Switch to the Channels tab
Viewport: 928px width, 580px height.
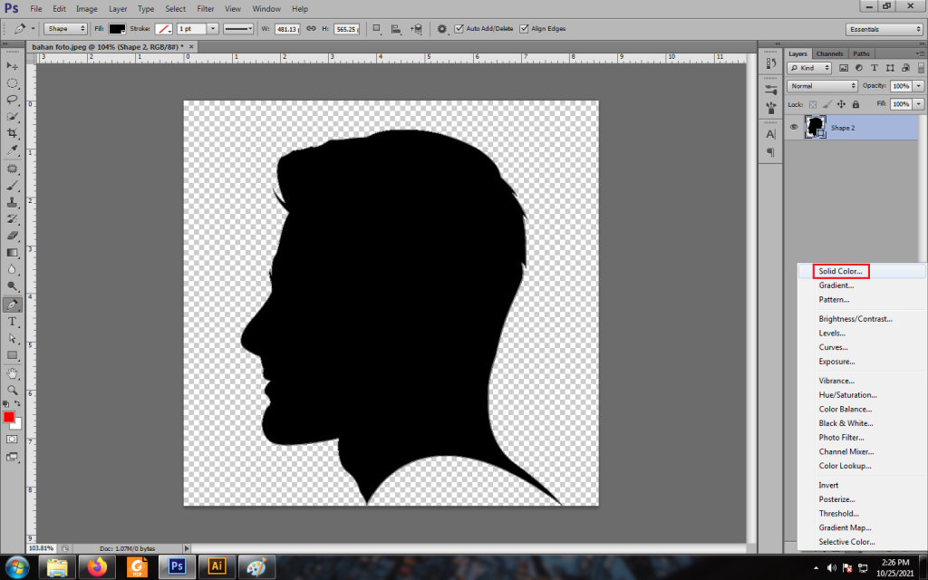(x=829, y=54)
